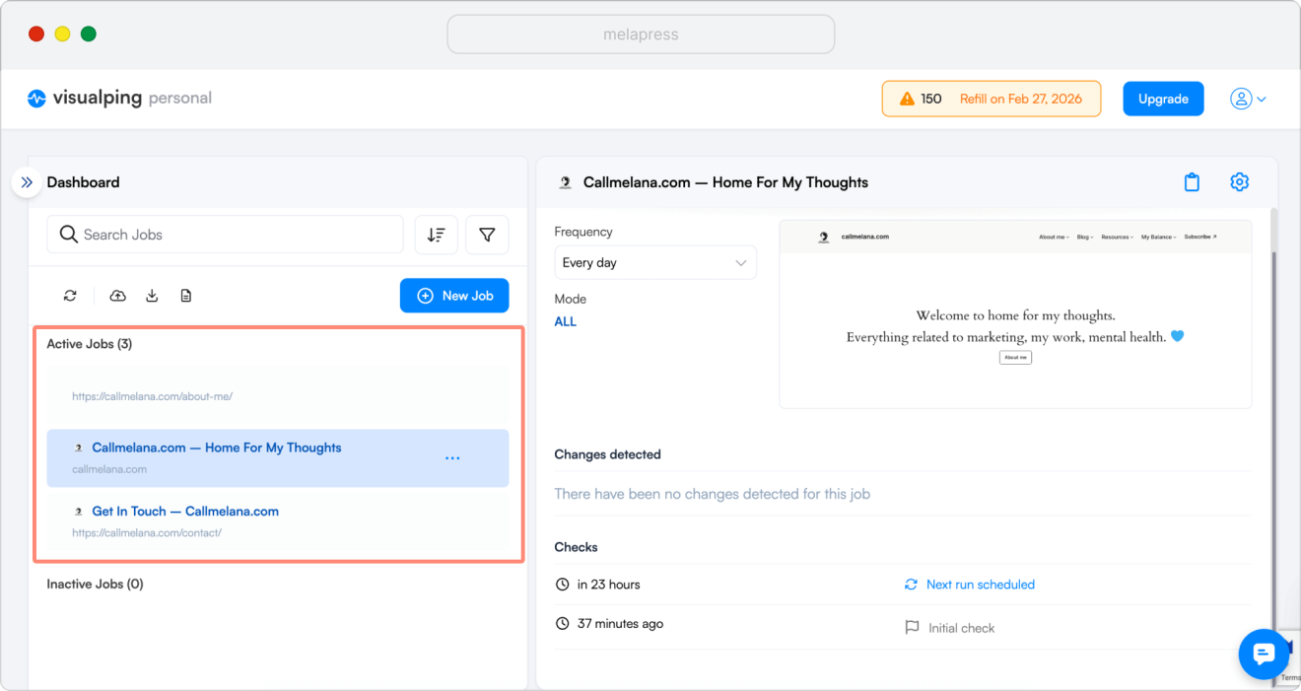Click the Active Jobs (3) heading
Image resolution: width=1301 pixels, height=691 pixels.
90,344
